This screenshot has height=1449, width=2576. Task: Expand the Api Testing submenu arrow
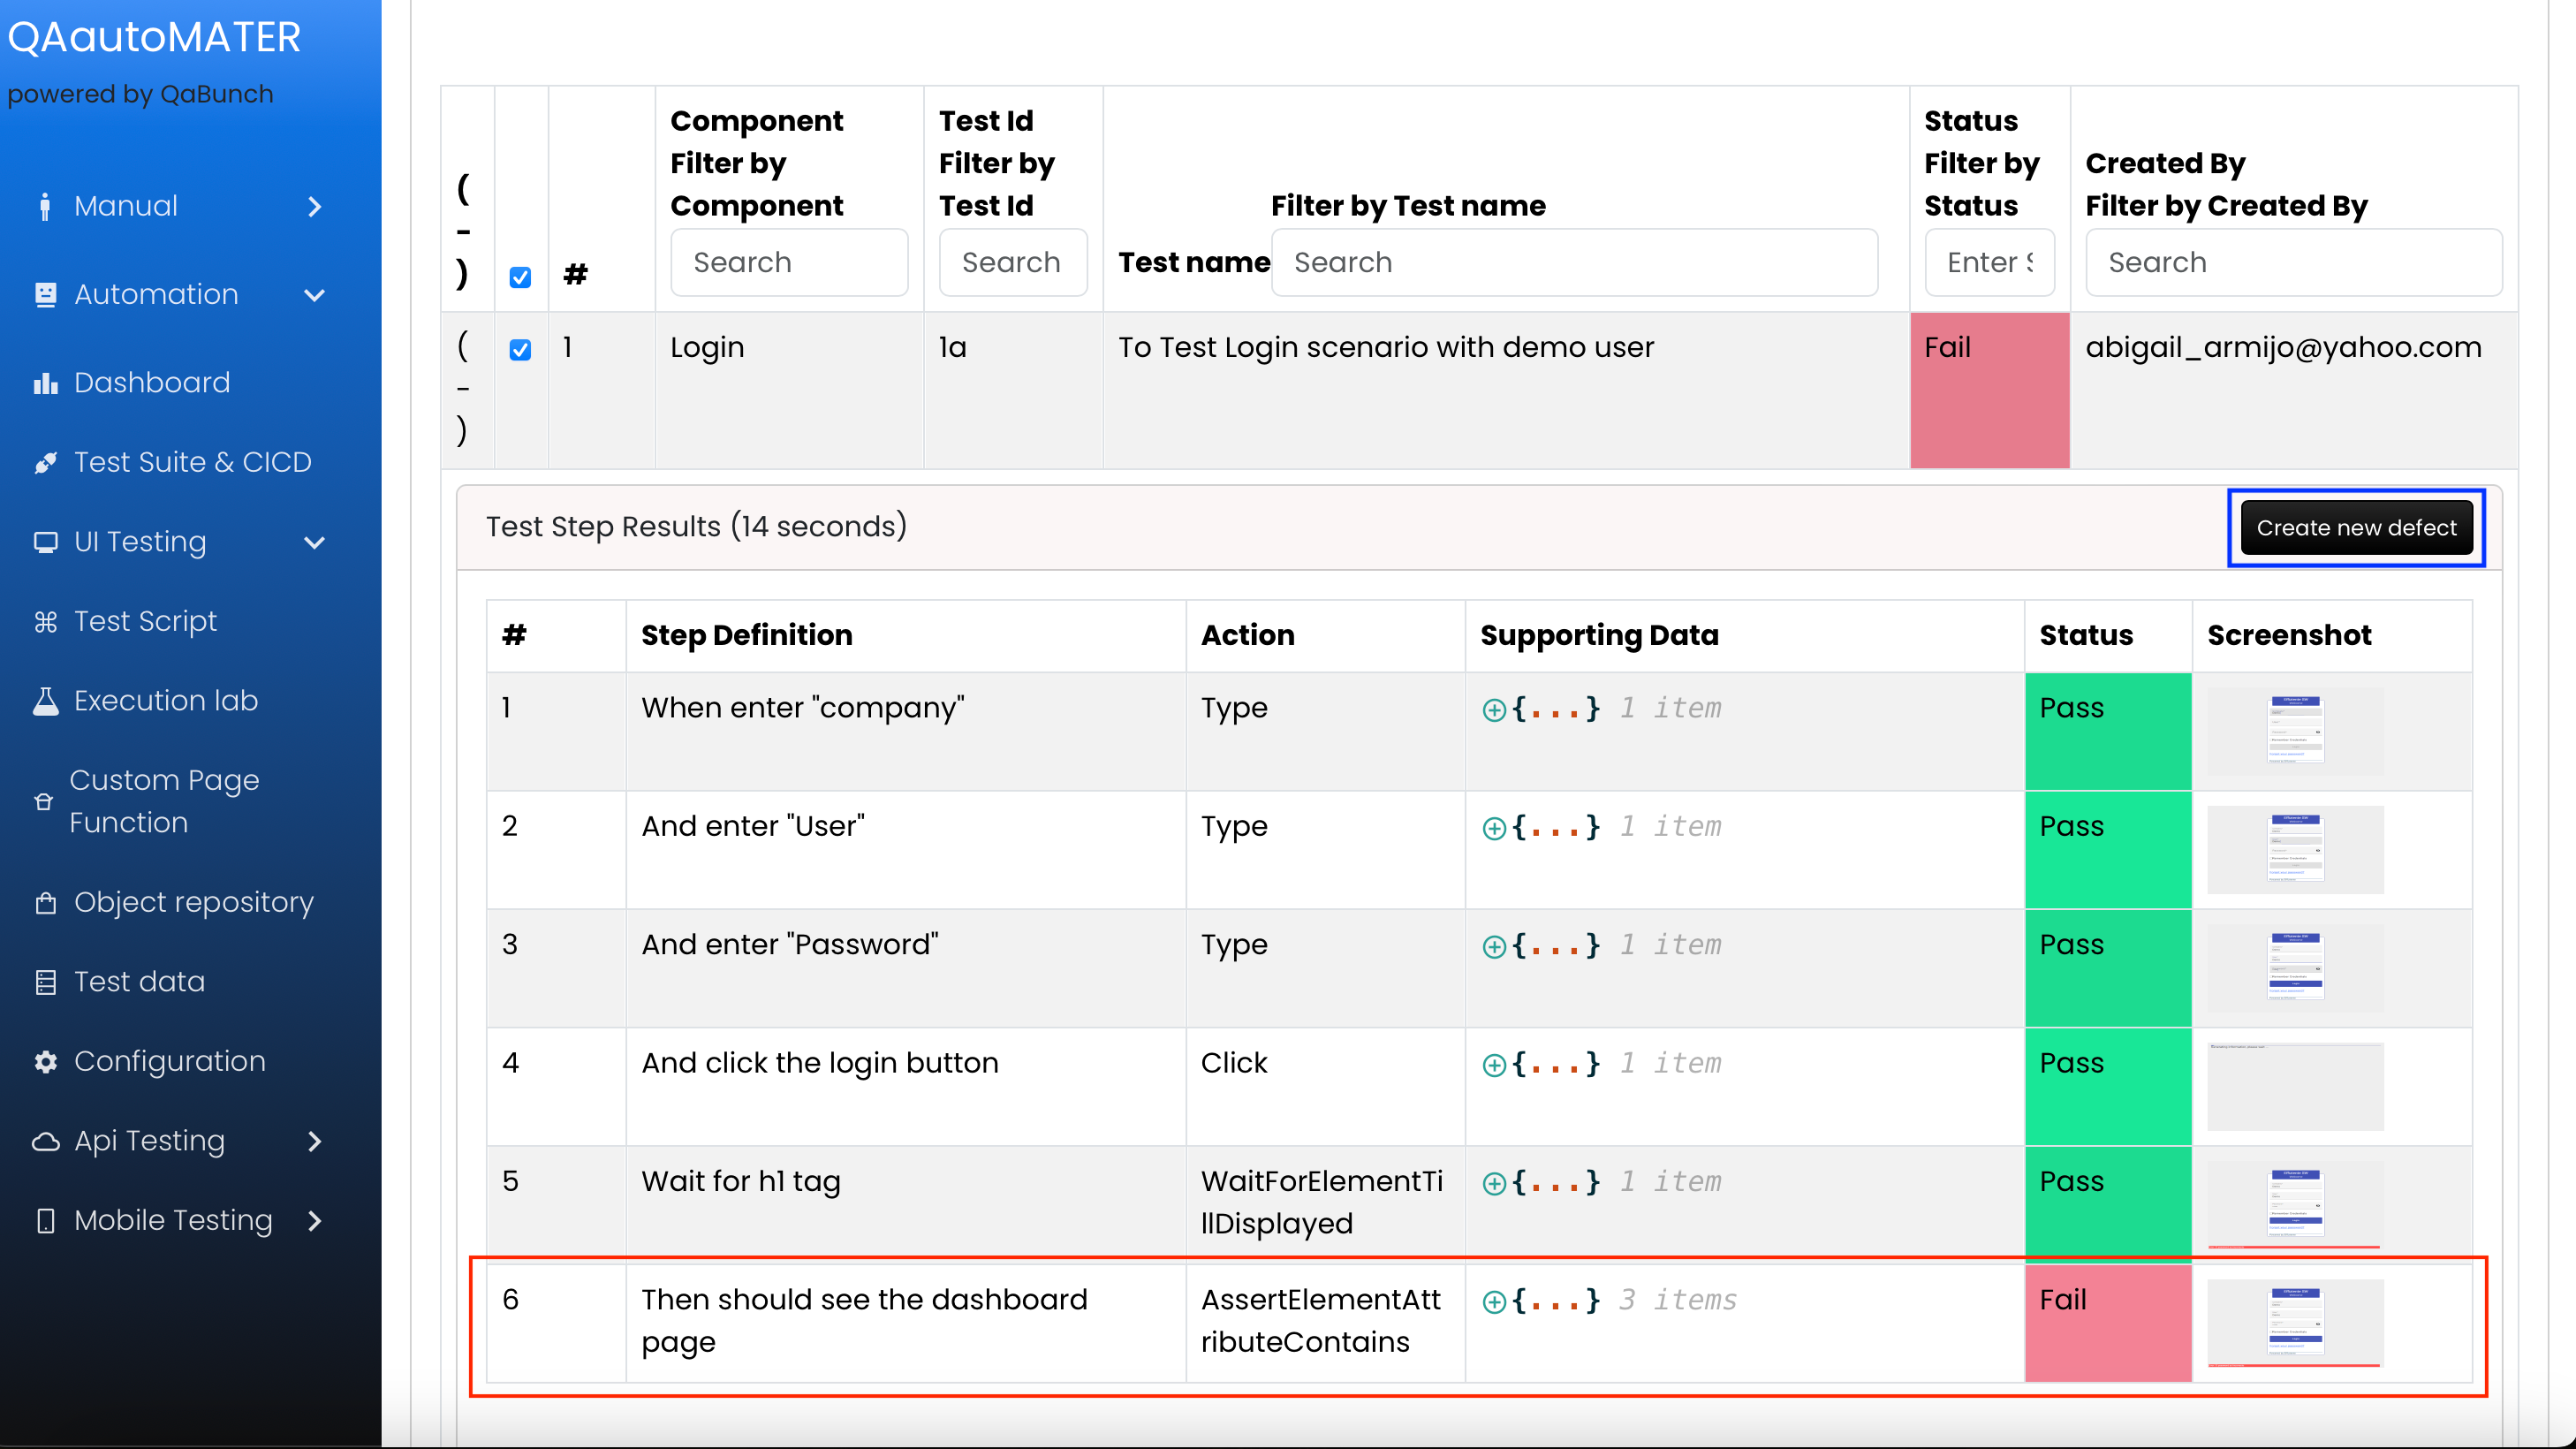pyautogui.click(x=314, y=1141)
